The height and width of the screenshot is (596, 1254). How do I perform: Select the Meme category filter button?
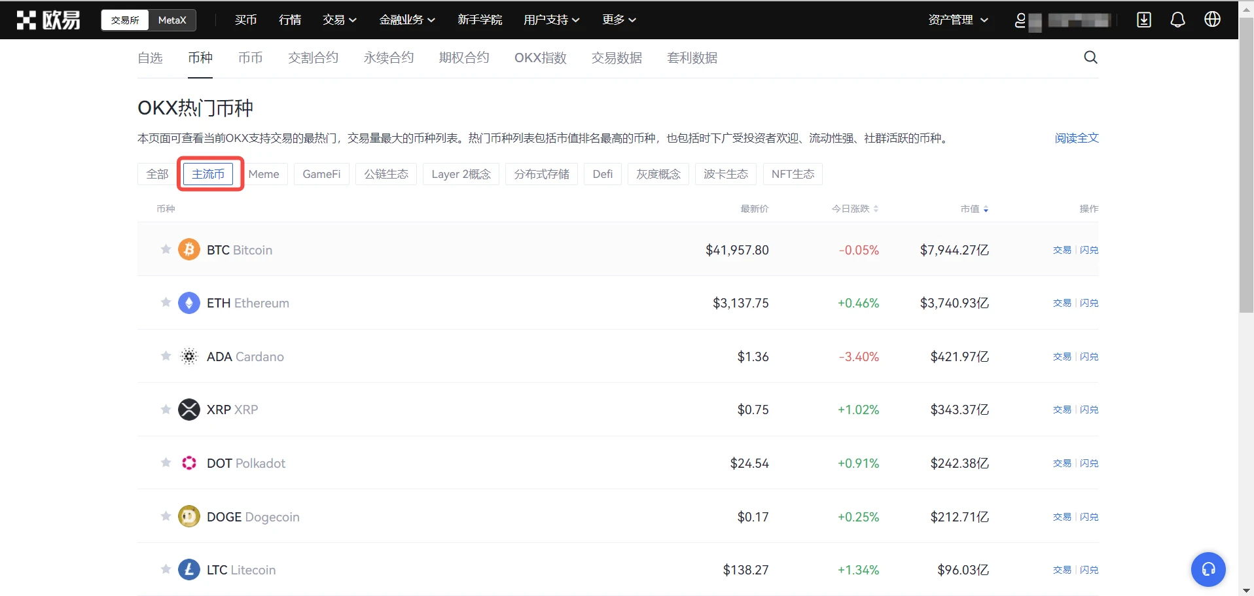point(264,174)
